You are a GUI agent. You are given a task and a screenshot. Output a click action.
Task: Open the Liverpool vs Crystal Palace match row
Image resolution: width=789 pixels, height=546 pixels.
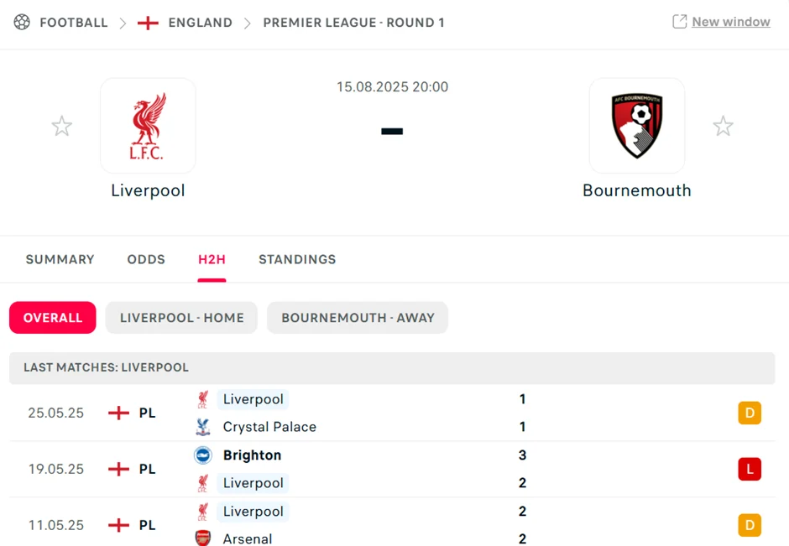[x=378, y=413]
